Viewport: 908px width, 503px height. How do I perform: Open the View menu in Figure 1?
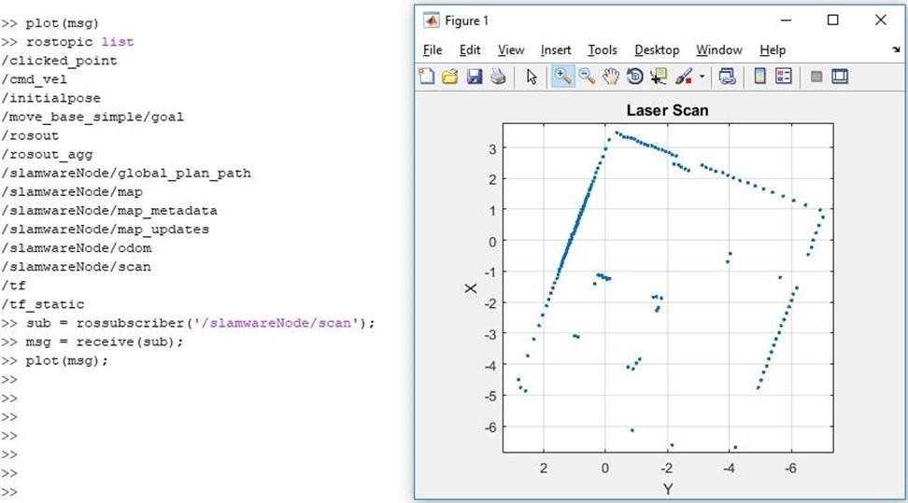(511, 50)
